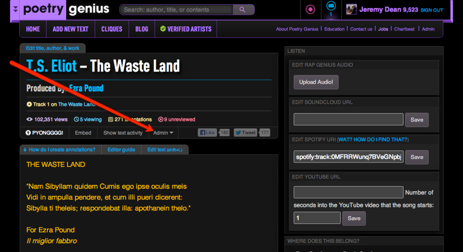This screenshot has height=252, width=463.
Task: Focus the Spotify URI input field
Action: [x=349, y=157]
